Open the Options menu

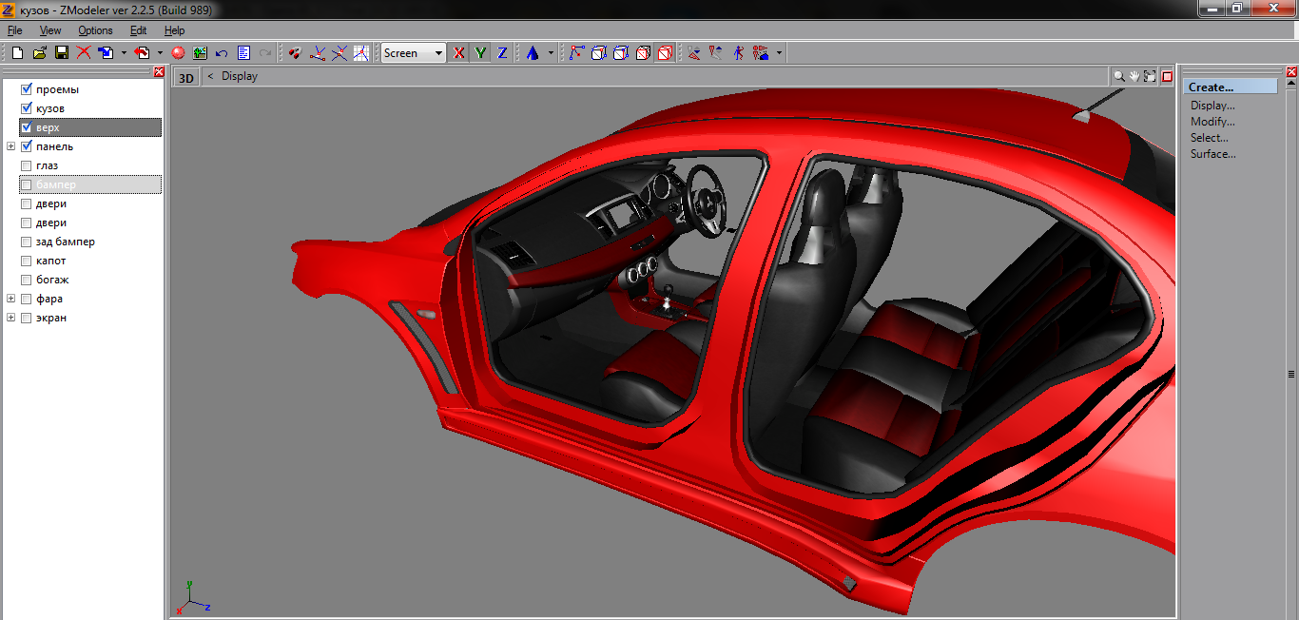click(95, 30)
